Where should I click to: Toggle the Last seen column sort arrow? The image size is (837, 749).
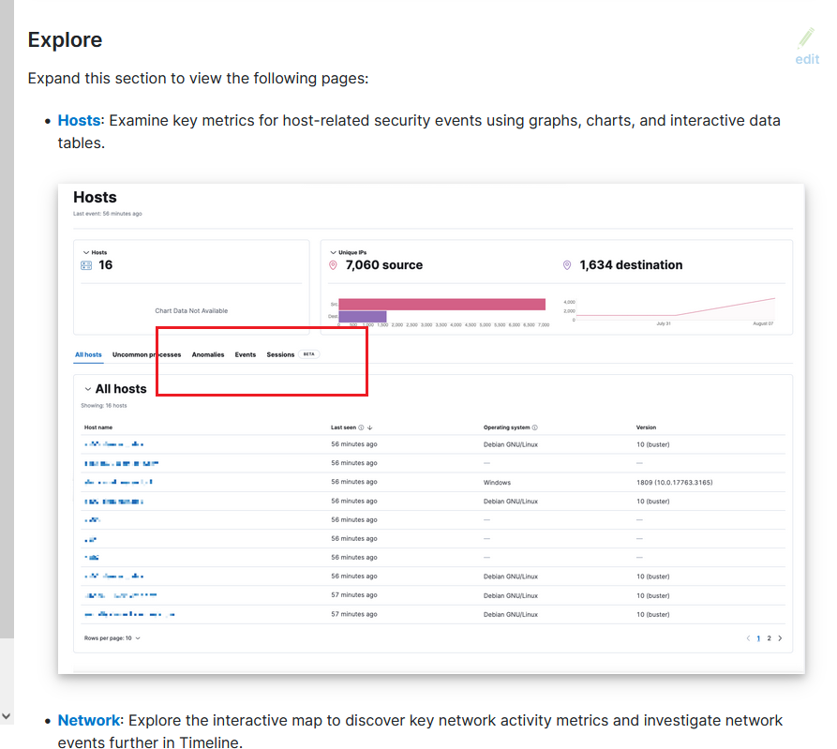point(369,427)
